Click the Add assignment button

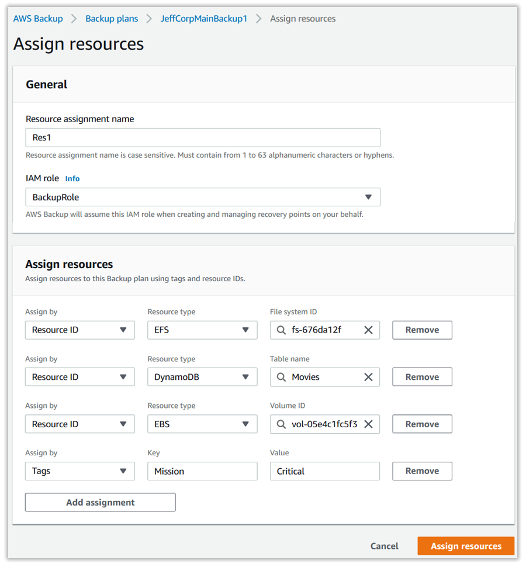coord(100,501)
